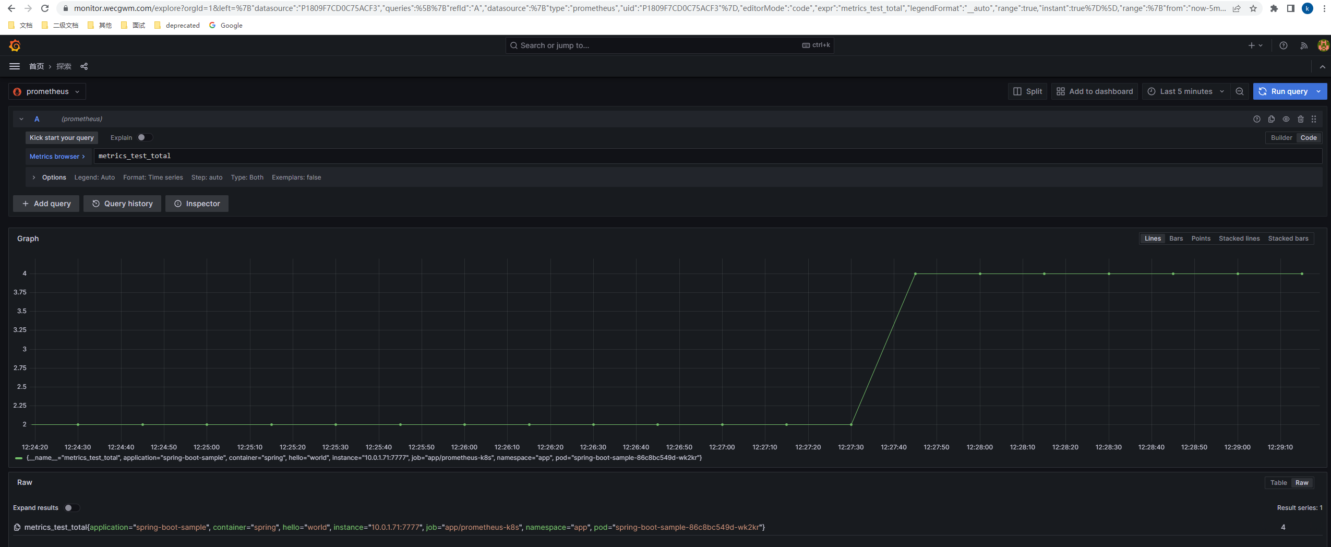Screen dimensions: 1331x547
Task: Open the 面试 bookmarks folder
Action: pyautogui.click(x=133, y=25)
